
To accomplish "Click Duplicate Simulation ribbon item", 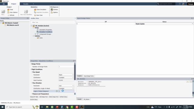I will [x=41, y=12].
